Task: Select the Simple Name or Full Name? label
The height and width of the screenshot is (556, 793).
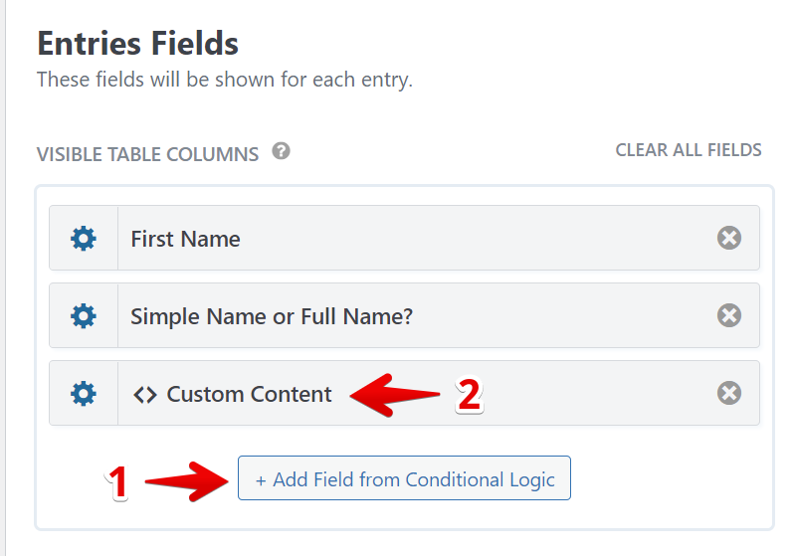Action: [272, 316]
